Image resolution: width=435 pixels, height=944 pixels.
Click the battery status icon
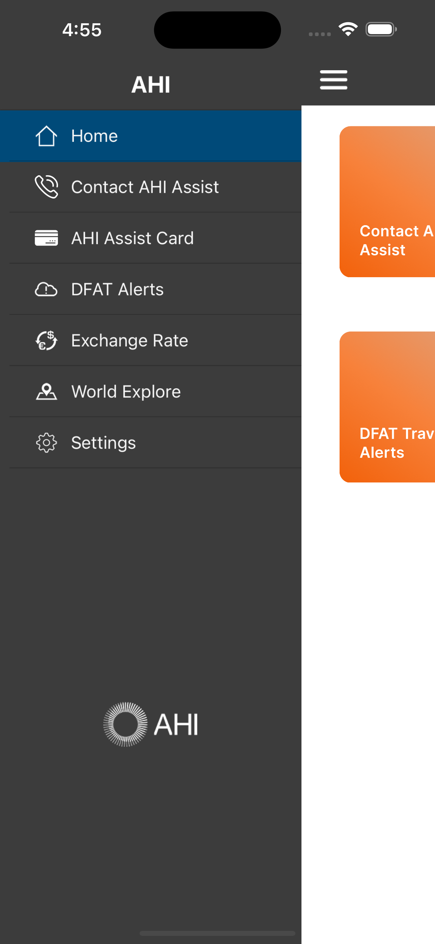click(381, 29)
